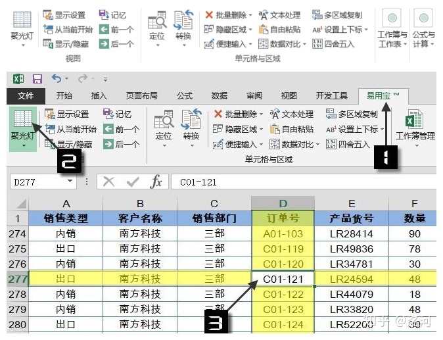Viewport: 443px width, 340px height.
Task: Click the Redo arrow icon
Action: click(x=83, y=78)
